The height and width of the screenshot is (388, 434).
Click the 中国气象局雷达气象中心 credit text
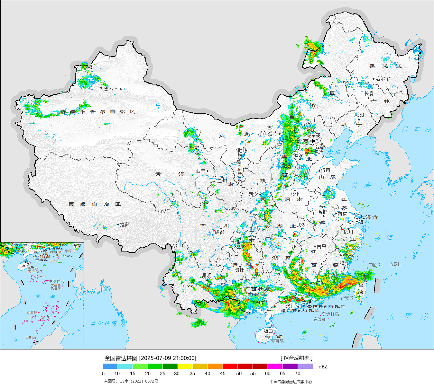click(x=291, y=382)
